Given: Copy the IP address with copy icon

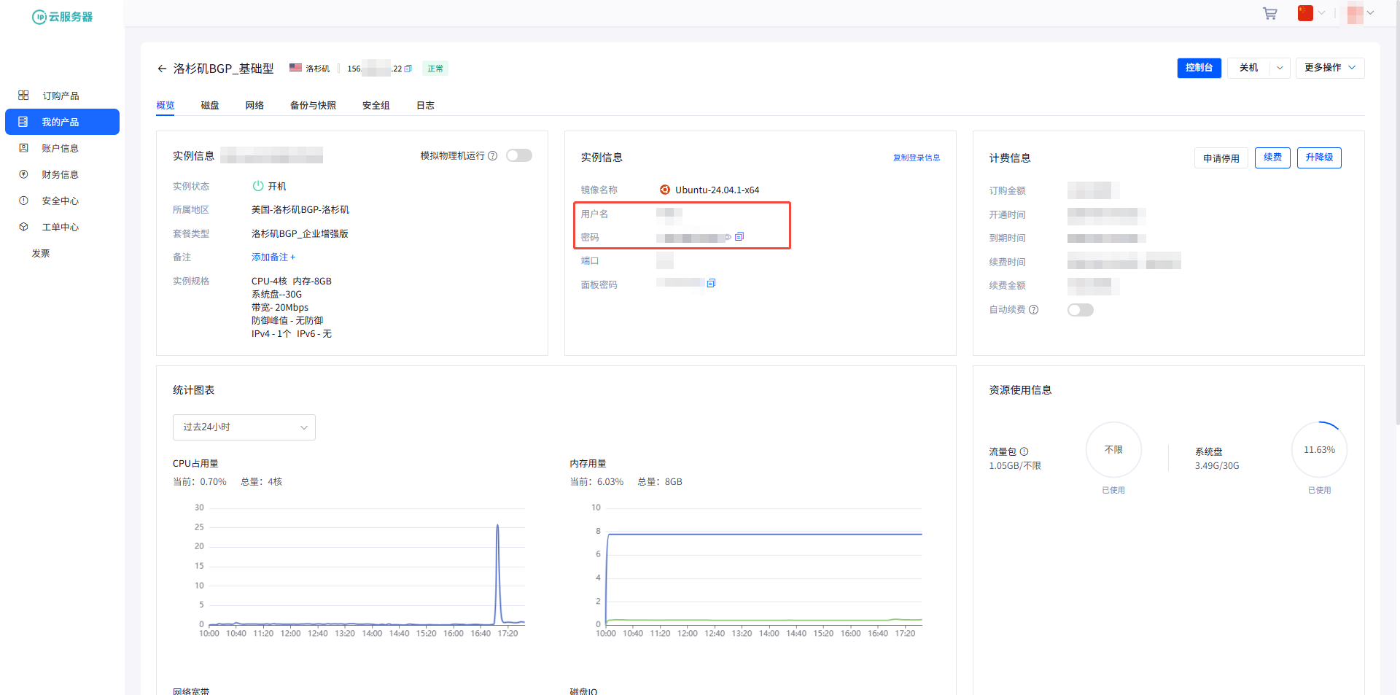Looking at the screenshot, I should (408, 69).
